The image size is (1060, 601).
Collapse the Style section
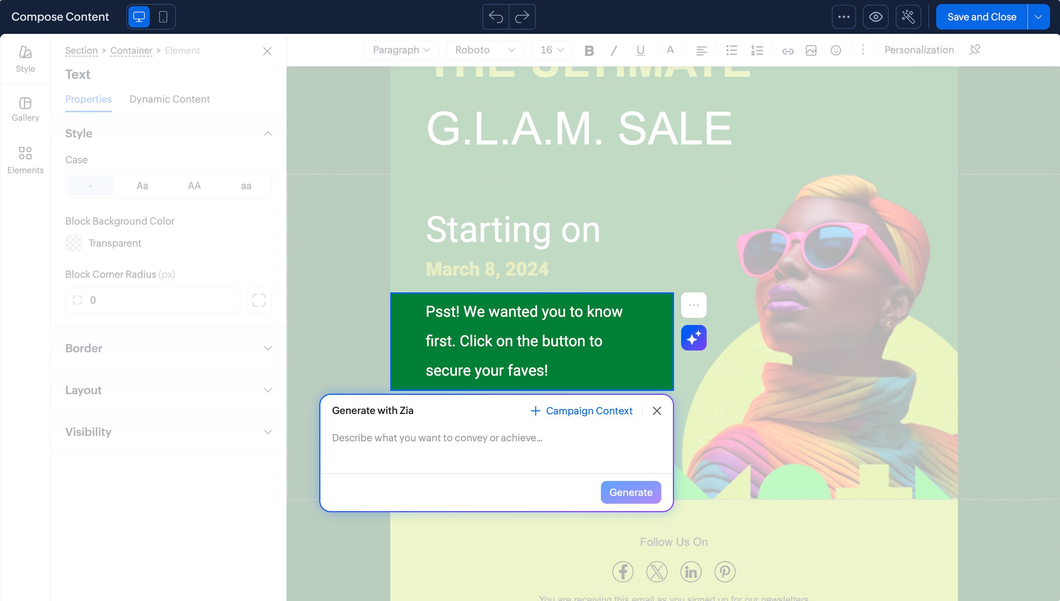click(x=268, y=134)
